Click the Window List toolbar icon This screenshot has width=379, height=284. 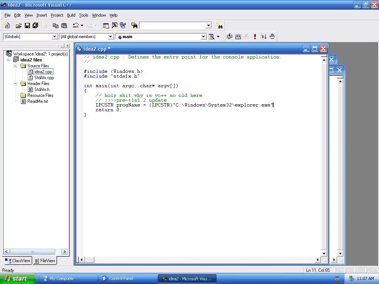[123, 26]
